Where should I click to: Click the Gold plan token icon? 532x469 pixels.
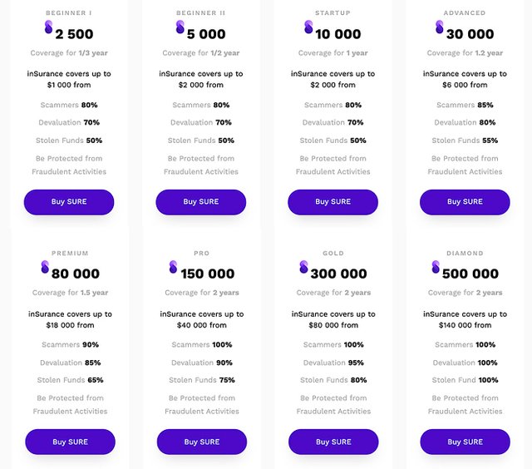[x=304, y=267]
